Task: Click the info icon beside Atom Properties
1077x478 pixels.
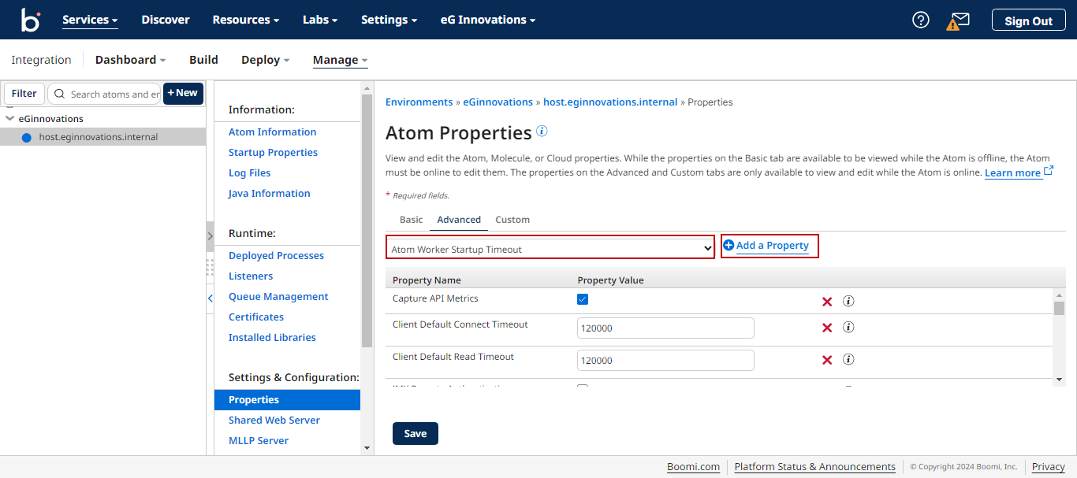Action: tap(542, 131)
